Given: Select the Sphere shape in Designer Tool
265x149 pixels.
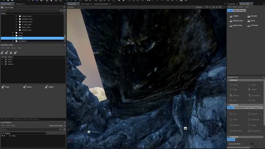Looking at the screenshot, I should point(253,114).
